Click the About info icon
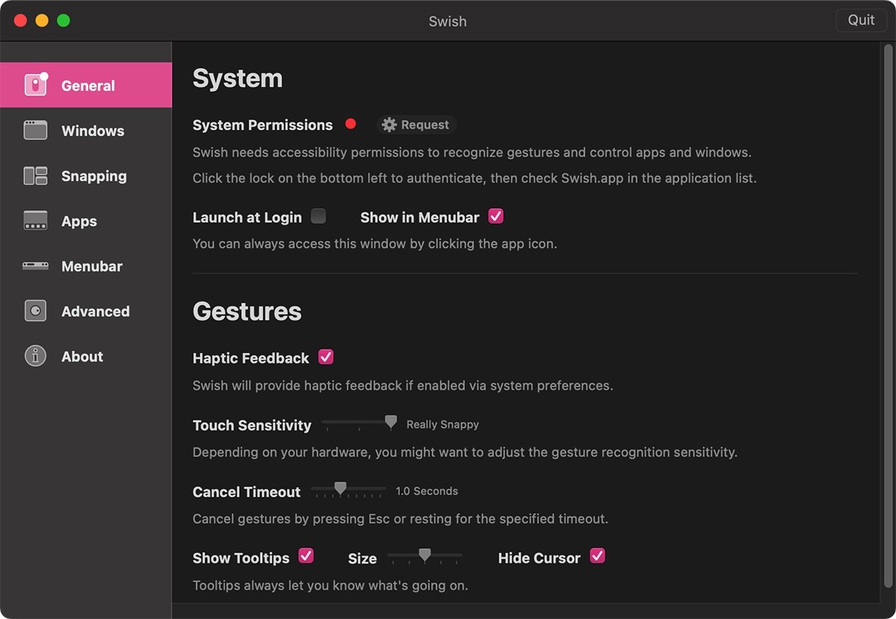This screenshot has width=896, height=619. click(35, 356)
